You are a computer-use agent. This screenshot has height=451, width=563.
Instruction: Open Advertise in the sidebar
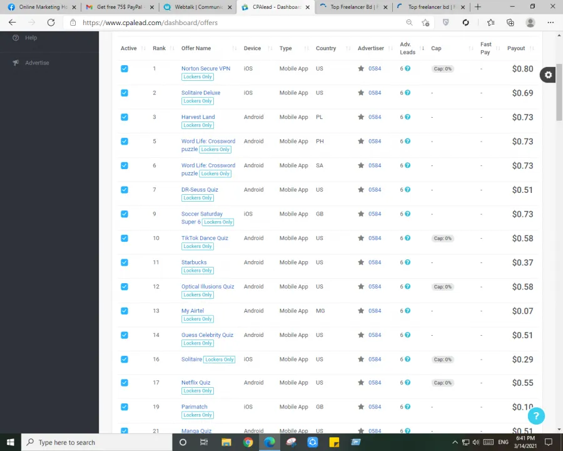[37, 63]
